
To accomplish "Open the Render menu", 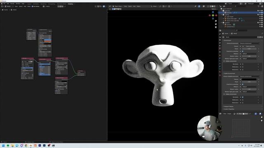I will pos(12,4).
